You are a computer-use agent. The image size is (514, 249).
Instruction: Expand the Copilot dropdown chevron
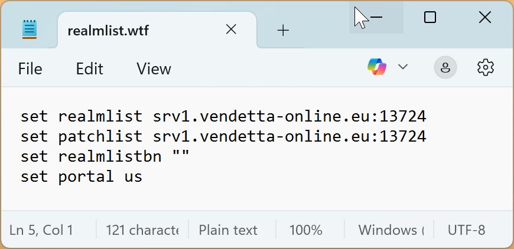point(403,67)
